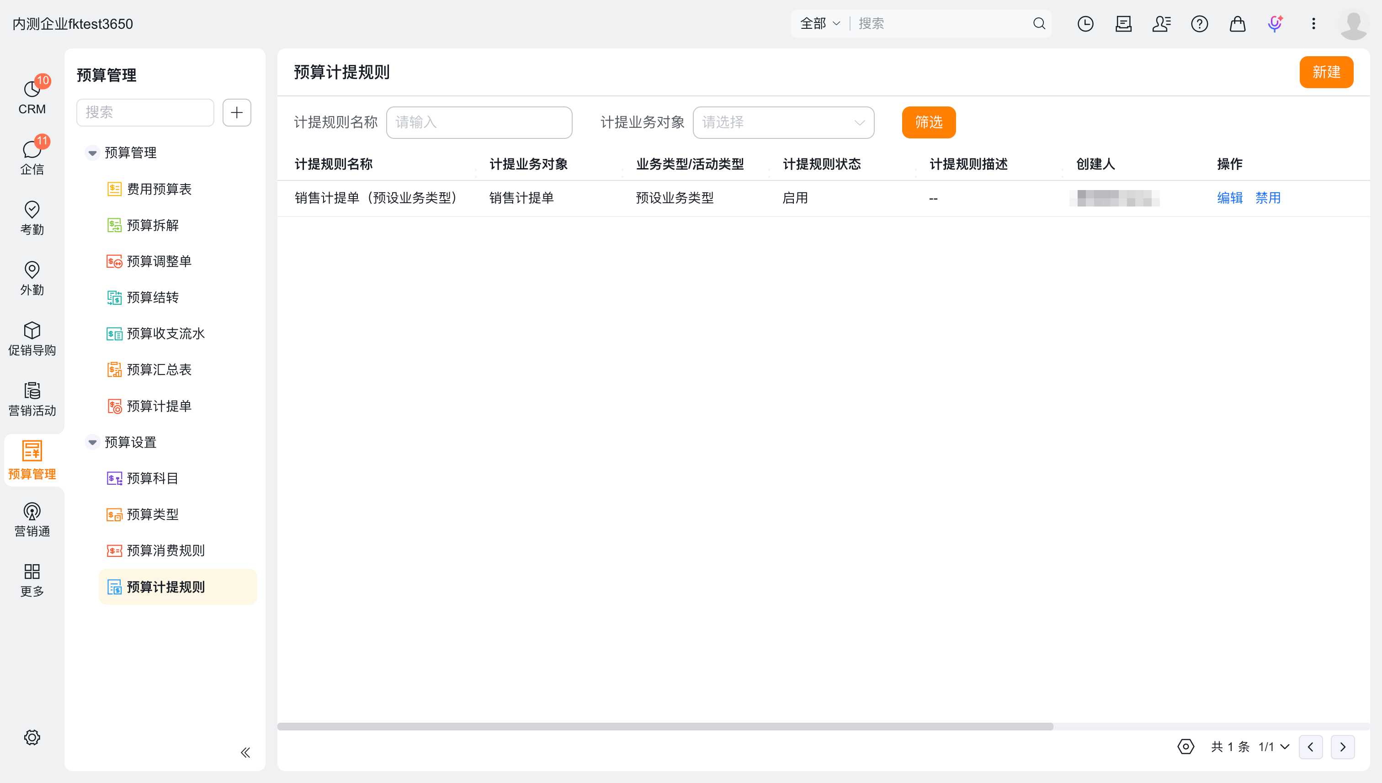Collapse the 预算设置 tree group
This screenshot has width=1382, height=783.
pyautogui.click(x=92, y=442)
